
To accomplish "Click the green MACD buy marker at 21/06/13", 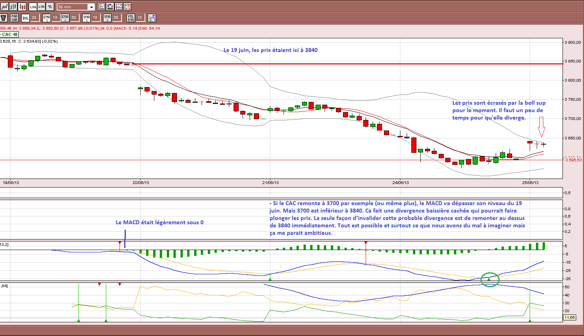I will tap(270, 279).
